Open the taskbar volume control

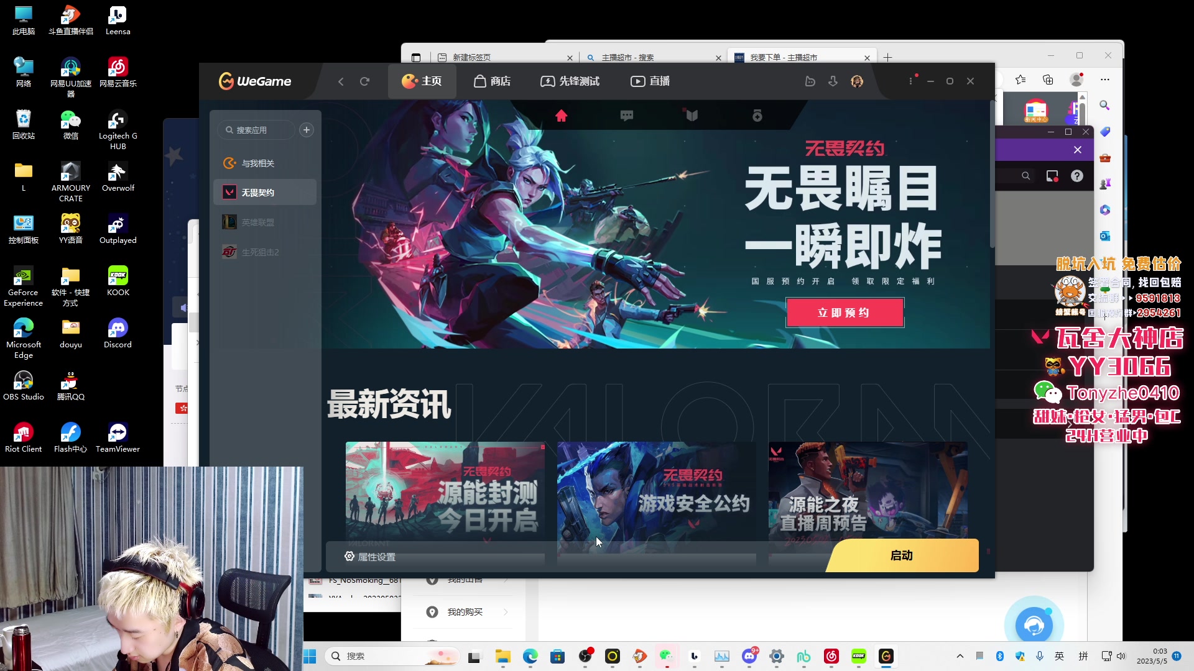[x=1121, y=656]
